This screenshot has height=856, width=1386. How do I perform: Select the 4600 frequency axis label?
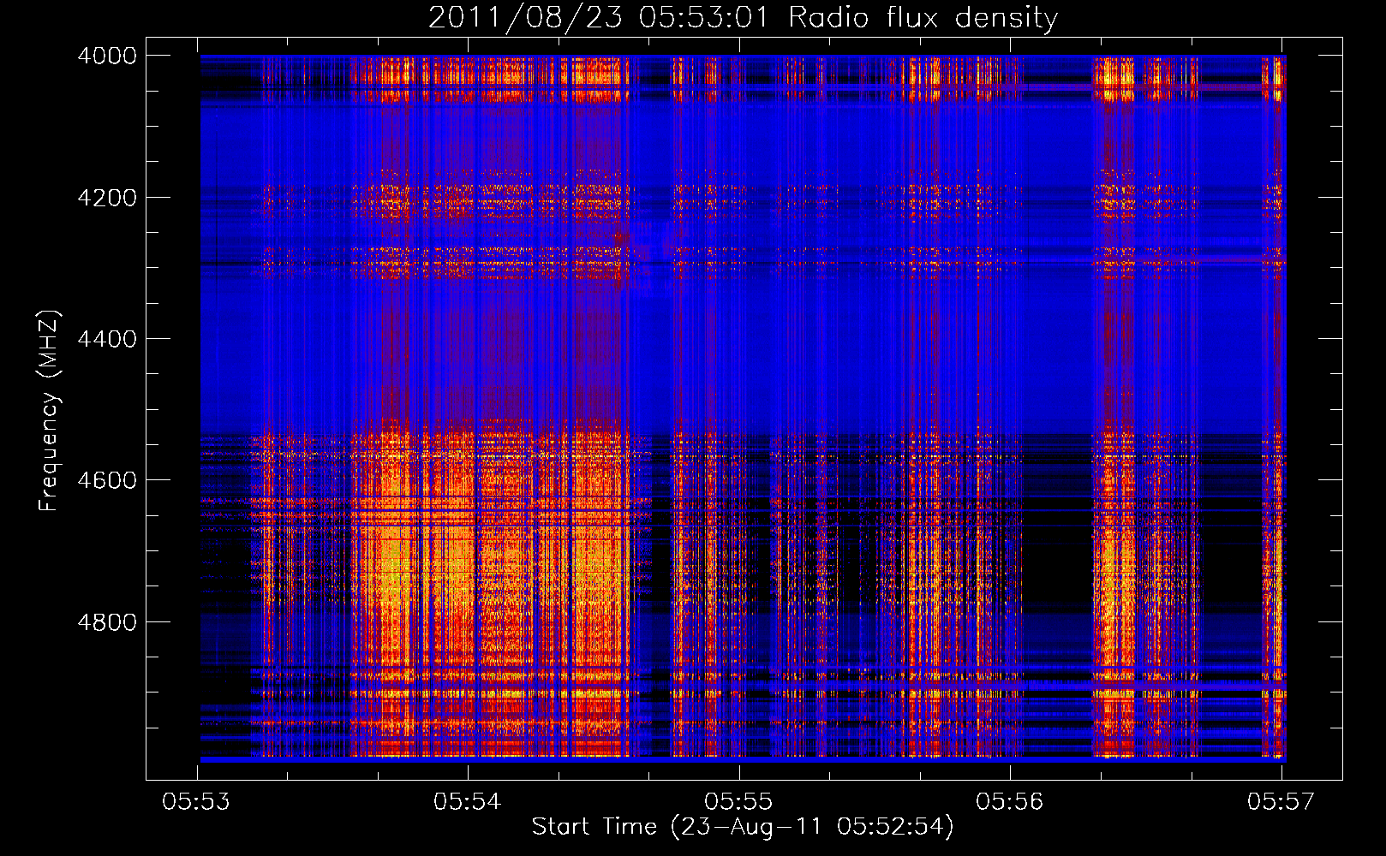click(107, 480)
